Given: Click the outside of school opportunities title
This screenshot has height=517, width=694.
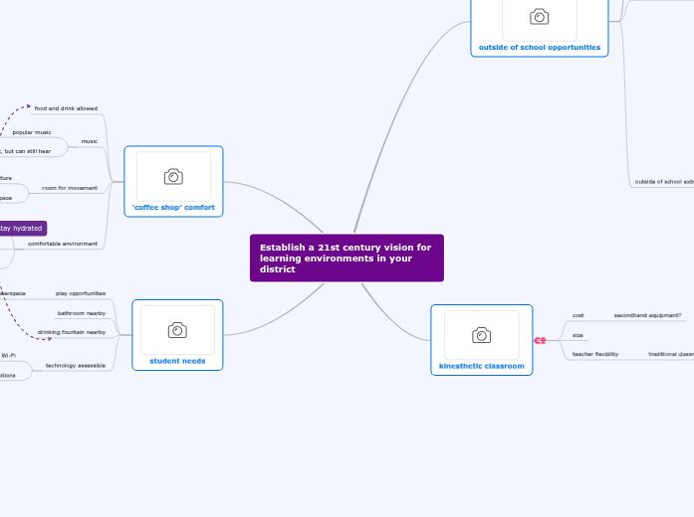Looking at the screenshot, I should (x=539, y=47).
